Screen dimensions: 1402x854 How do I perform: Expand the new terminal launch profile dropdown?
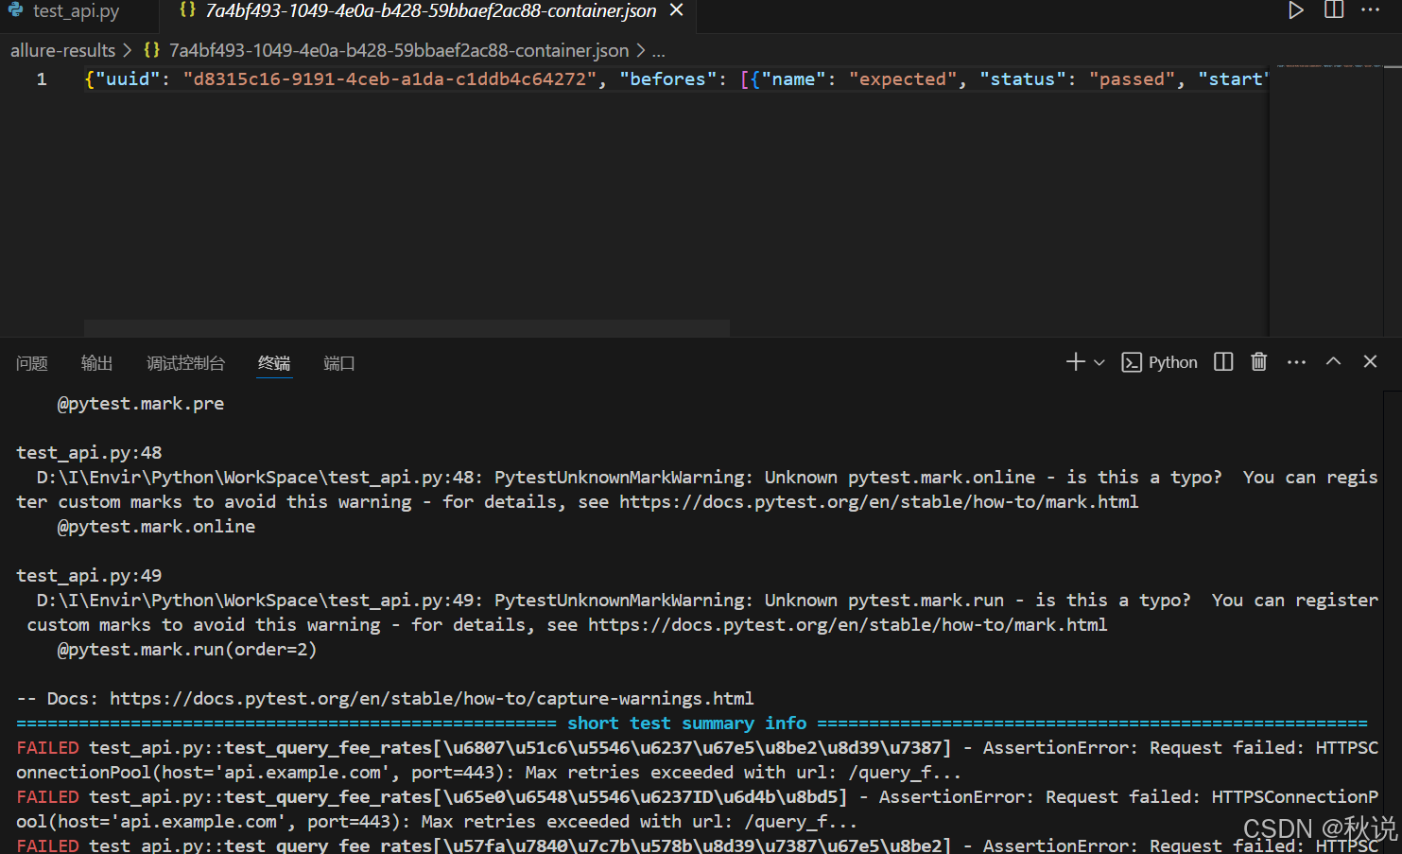1099,362
